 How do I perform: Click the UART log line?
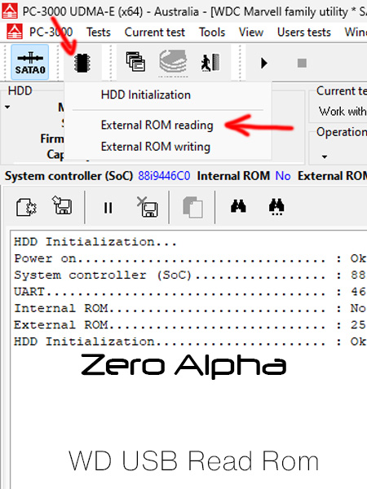pos(190,292)
